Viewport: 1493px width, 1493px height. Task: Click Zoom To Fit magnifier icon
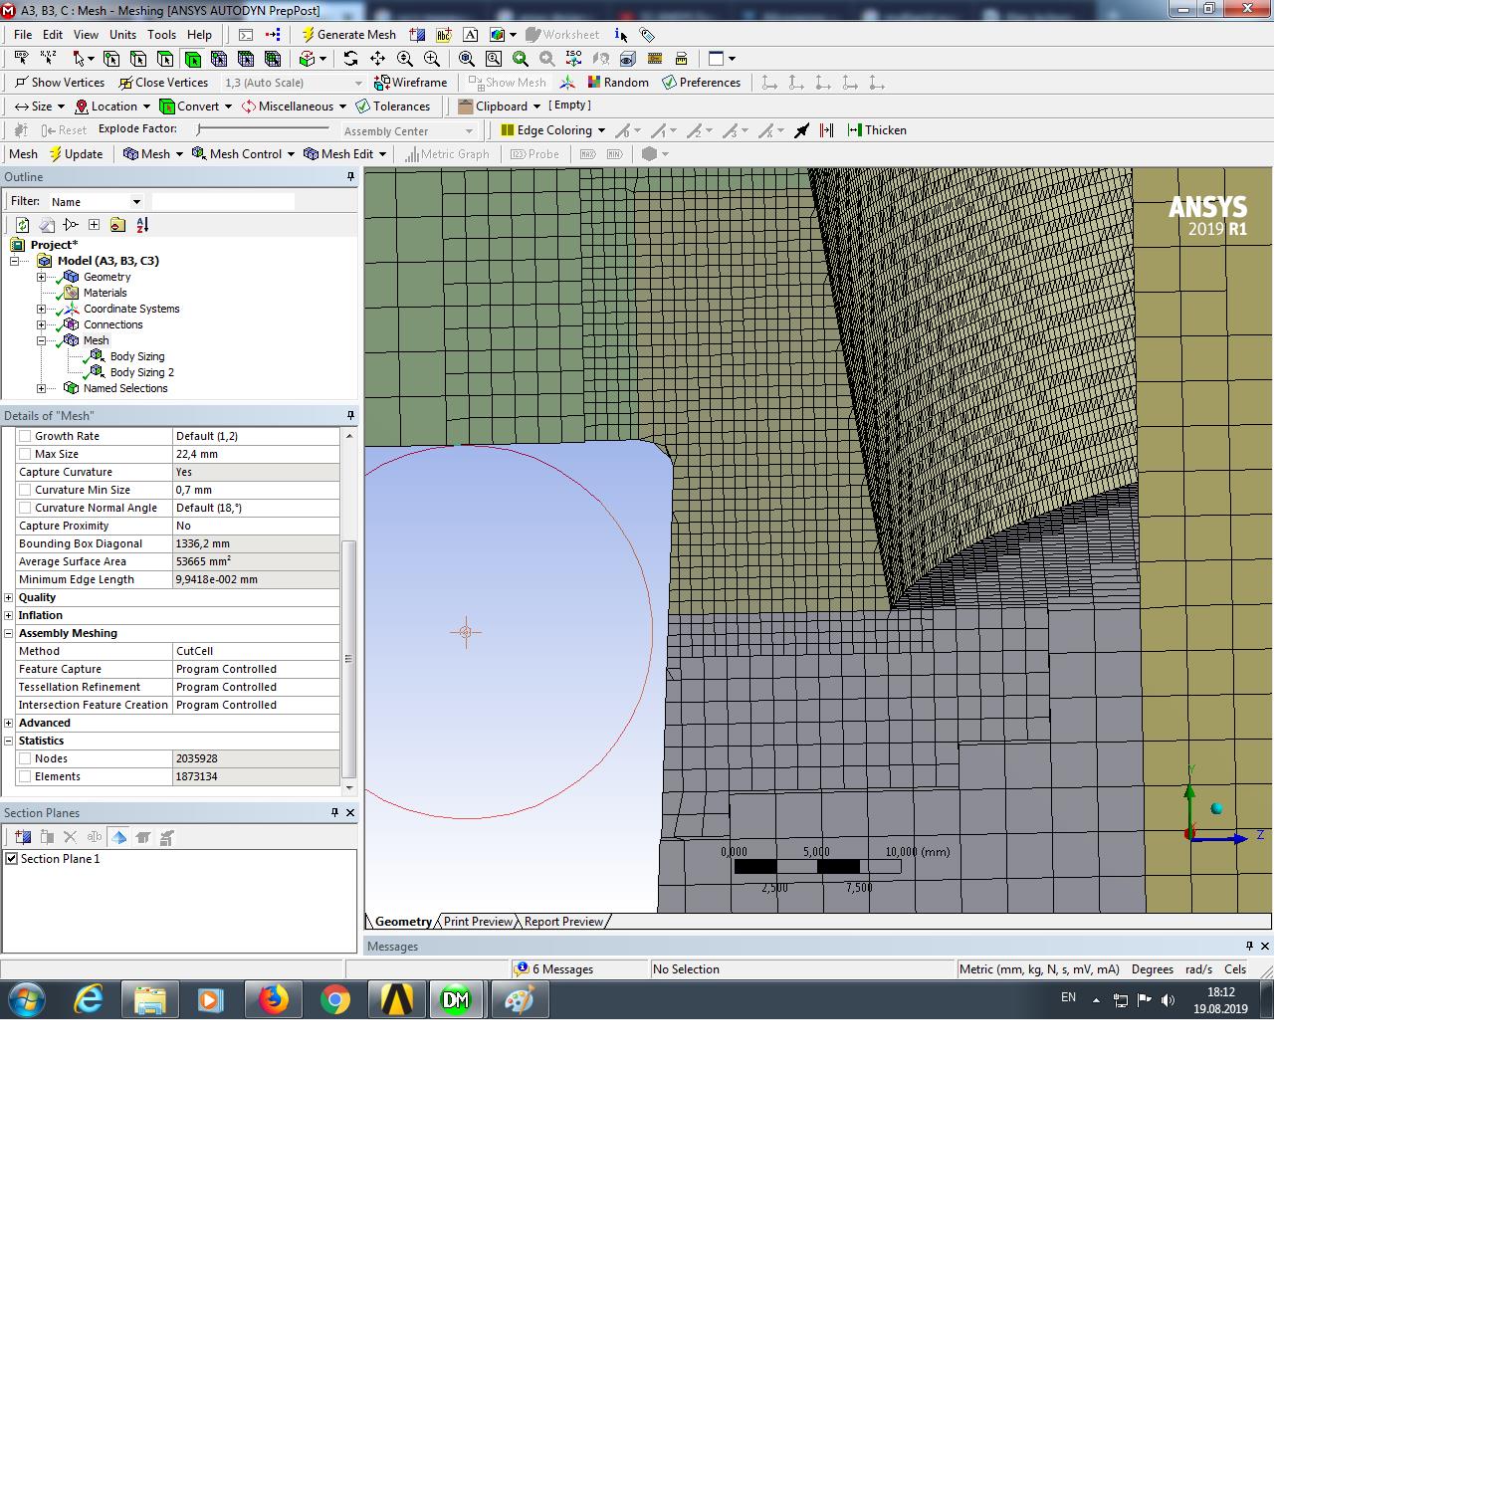click(467, 59)
